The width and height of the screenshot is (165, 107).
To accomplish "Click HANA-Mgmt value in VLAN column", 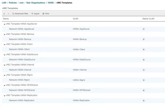I will [79, 80].
